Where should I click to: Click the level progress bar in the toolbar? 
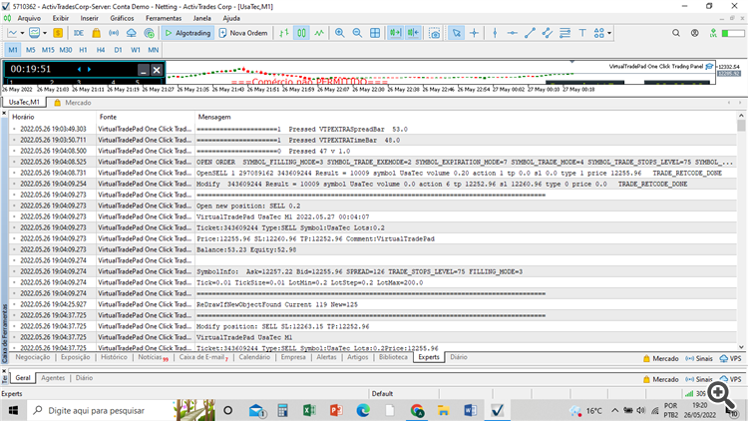coord(733,33)
